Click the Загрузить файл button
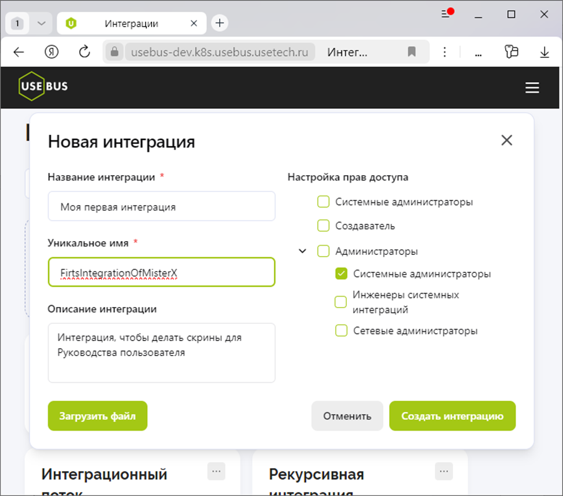This screenshot has width=563, height=496. [97, 416]
